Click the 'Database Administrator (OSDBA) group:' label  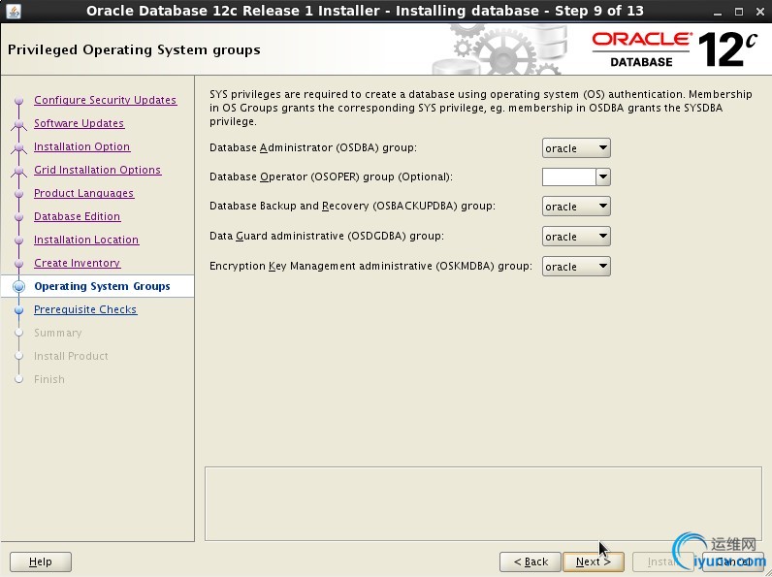313,147
